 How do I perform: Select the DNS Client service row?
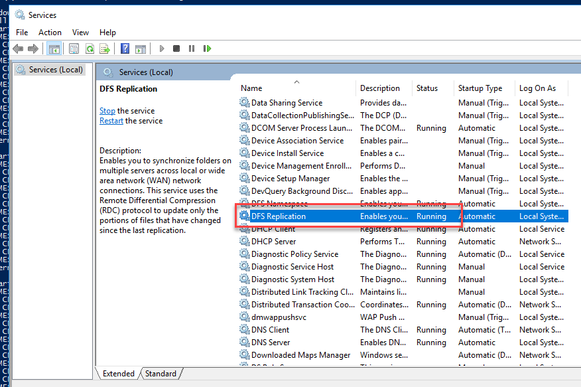[x=270, y=330]
